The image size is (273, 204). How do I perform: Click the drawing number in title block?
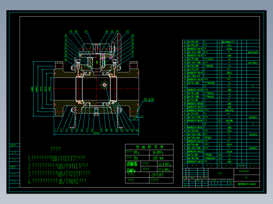tap(247, 184)
